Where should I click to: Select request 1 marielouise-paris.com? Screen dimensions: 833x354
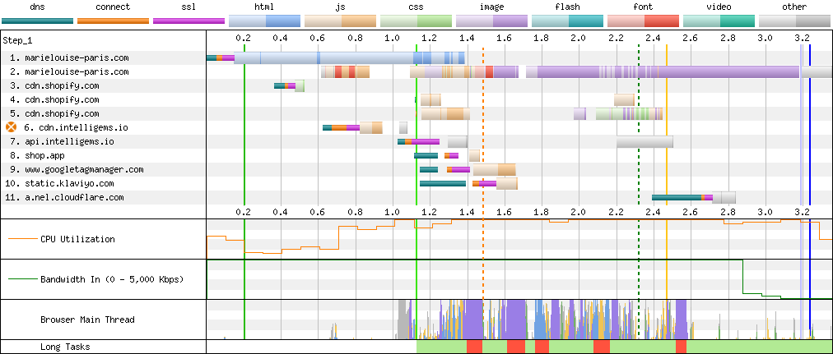[69, 57]
